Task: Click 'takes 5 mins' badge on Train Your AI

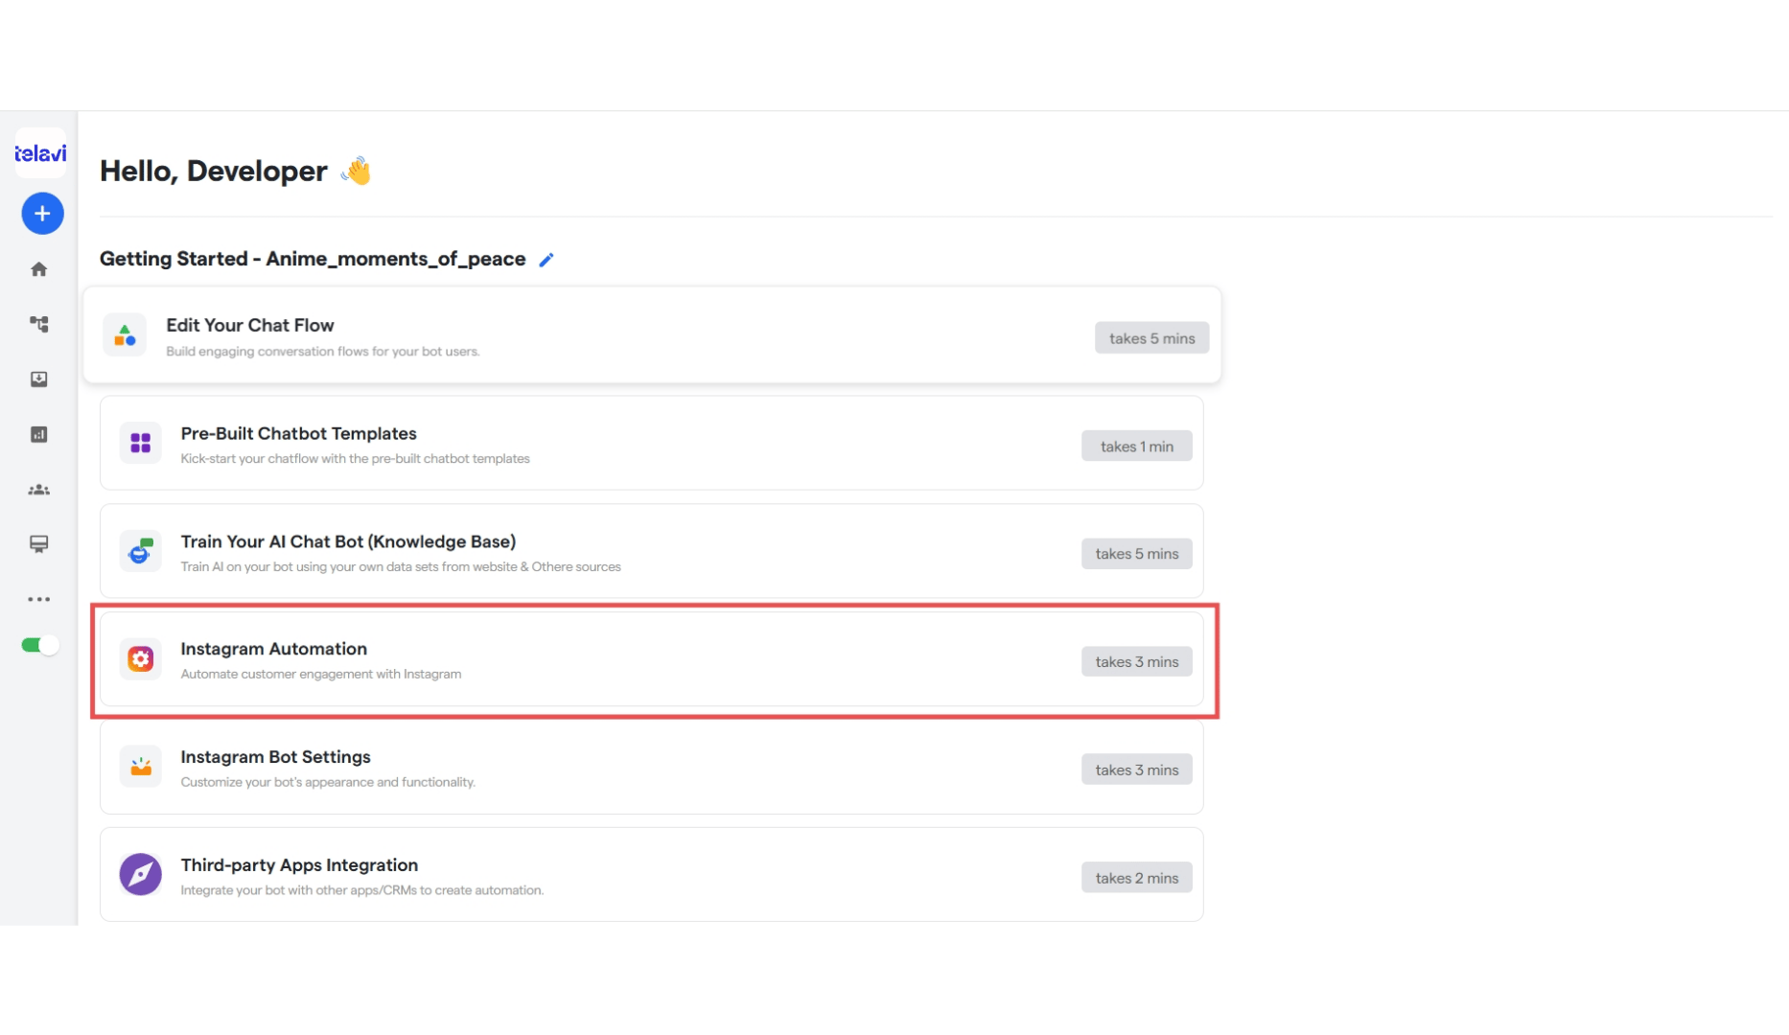Action: click(x=1137, y=554)
